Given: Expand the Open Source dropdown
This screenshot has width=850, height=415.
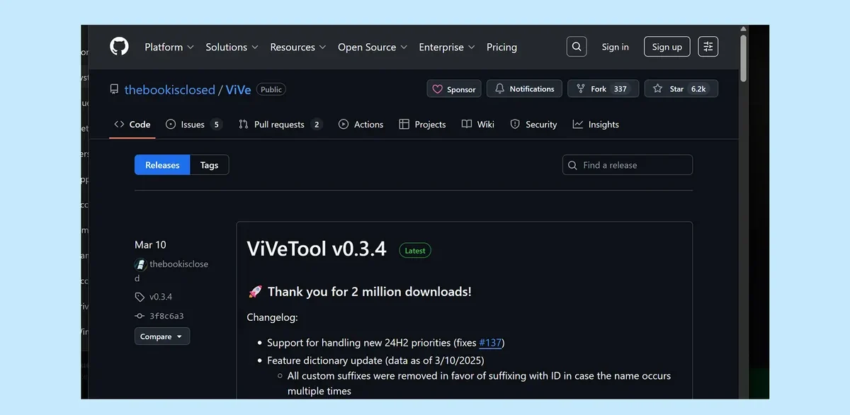Looking at the screenshot, I should tap(372, 47).
